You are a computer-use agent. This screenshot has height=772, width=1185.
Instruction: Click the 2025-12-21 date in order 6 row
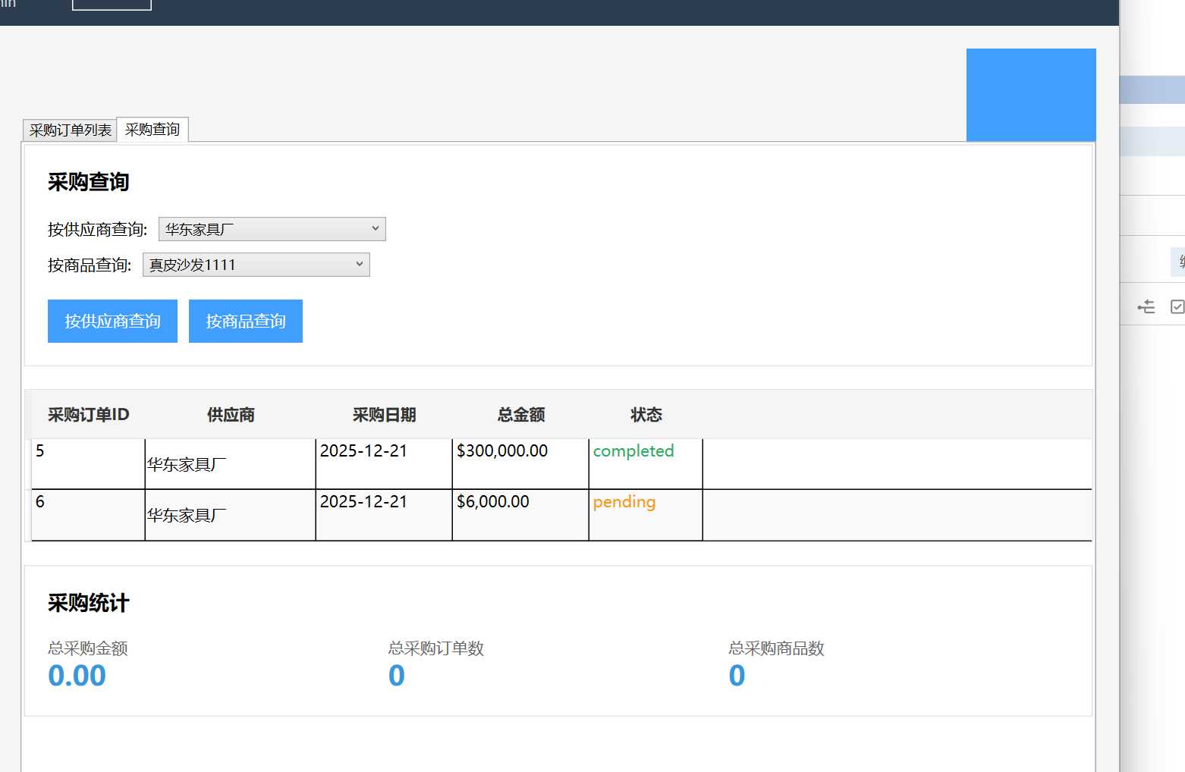(363, 501)
